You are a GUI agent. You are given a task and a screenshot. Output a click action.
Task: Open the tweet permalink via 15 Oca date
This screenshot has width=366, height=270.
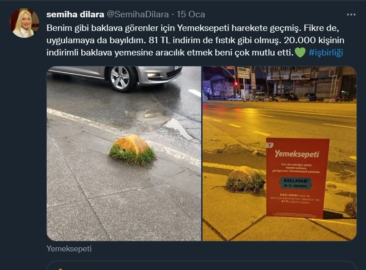[x=191, y=15]
